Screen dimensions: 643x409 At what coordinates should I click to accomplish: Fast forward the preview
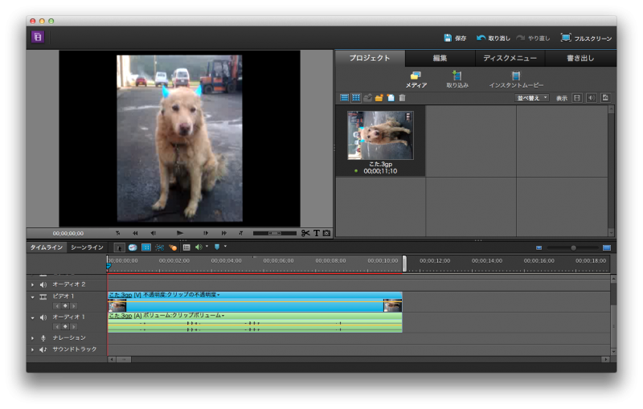click(224, 233)
